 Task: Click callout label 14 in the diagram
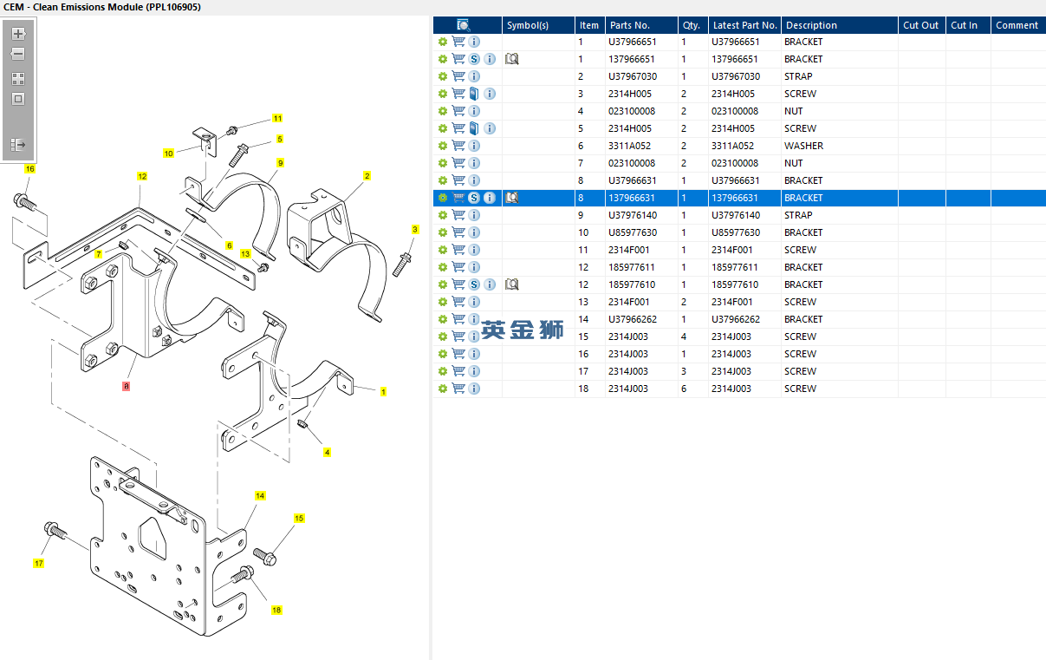[260, 496]
